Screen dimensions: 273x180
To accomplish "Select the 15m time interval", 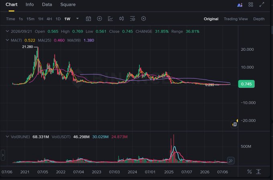I will point(30,19).
